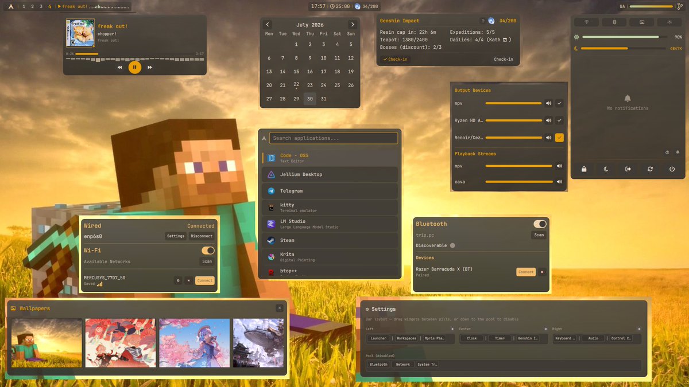Clear notifications with the eraser icon
The width and height of the screenshot is (689, 387).
(667, 153)
